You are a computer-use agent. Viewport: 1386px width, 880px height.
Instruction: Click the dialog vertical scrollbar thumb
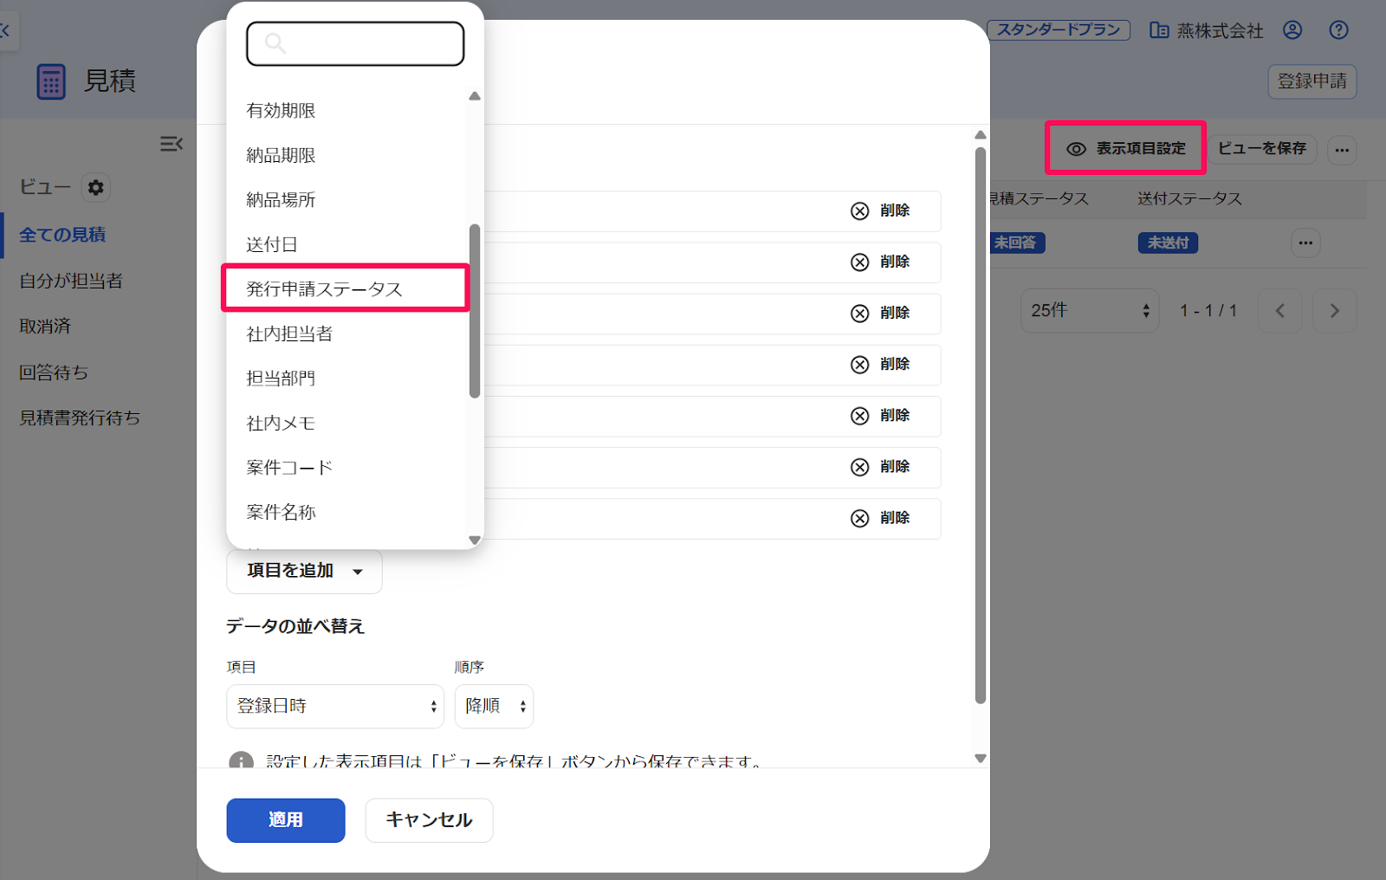click(x=981, y=424)
